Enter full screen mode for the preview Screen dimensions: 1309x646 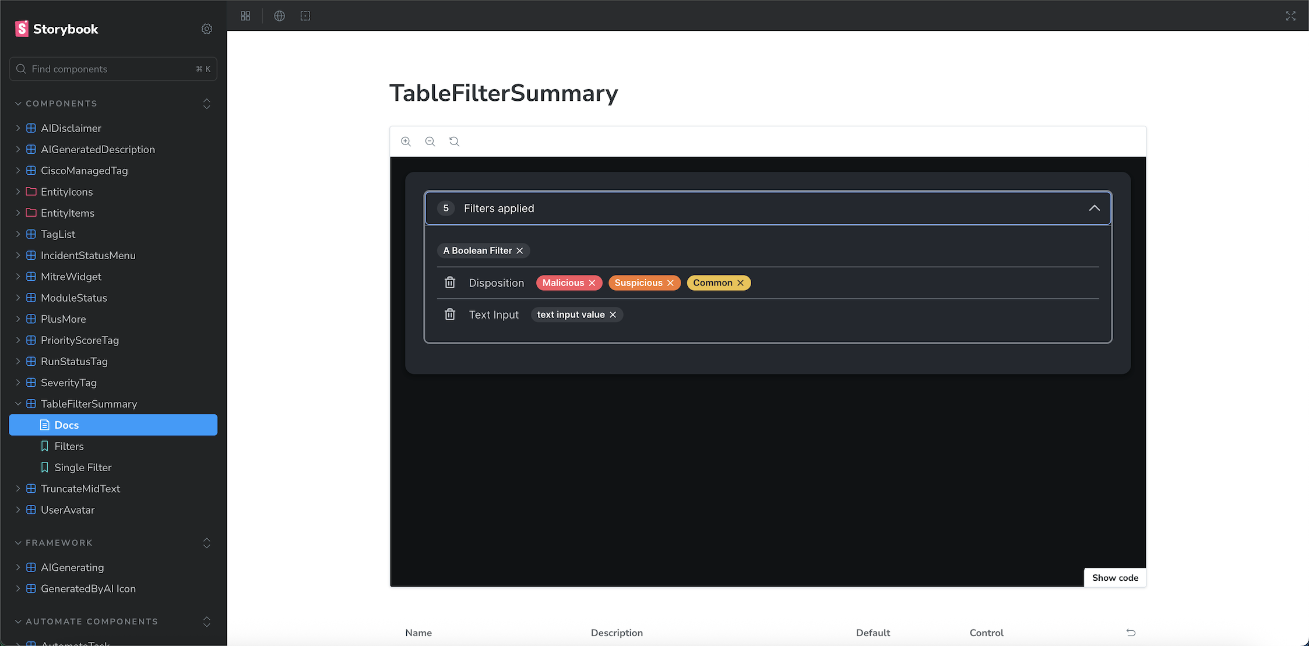(x=1290, y=16)
